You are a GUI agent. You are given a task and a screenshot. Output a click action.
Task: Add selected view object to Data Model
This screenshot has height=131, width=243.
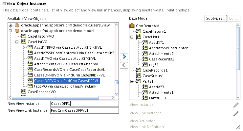[x=124, y=57]
